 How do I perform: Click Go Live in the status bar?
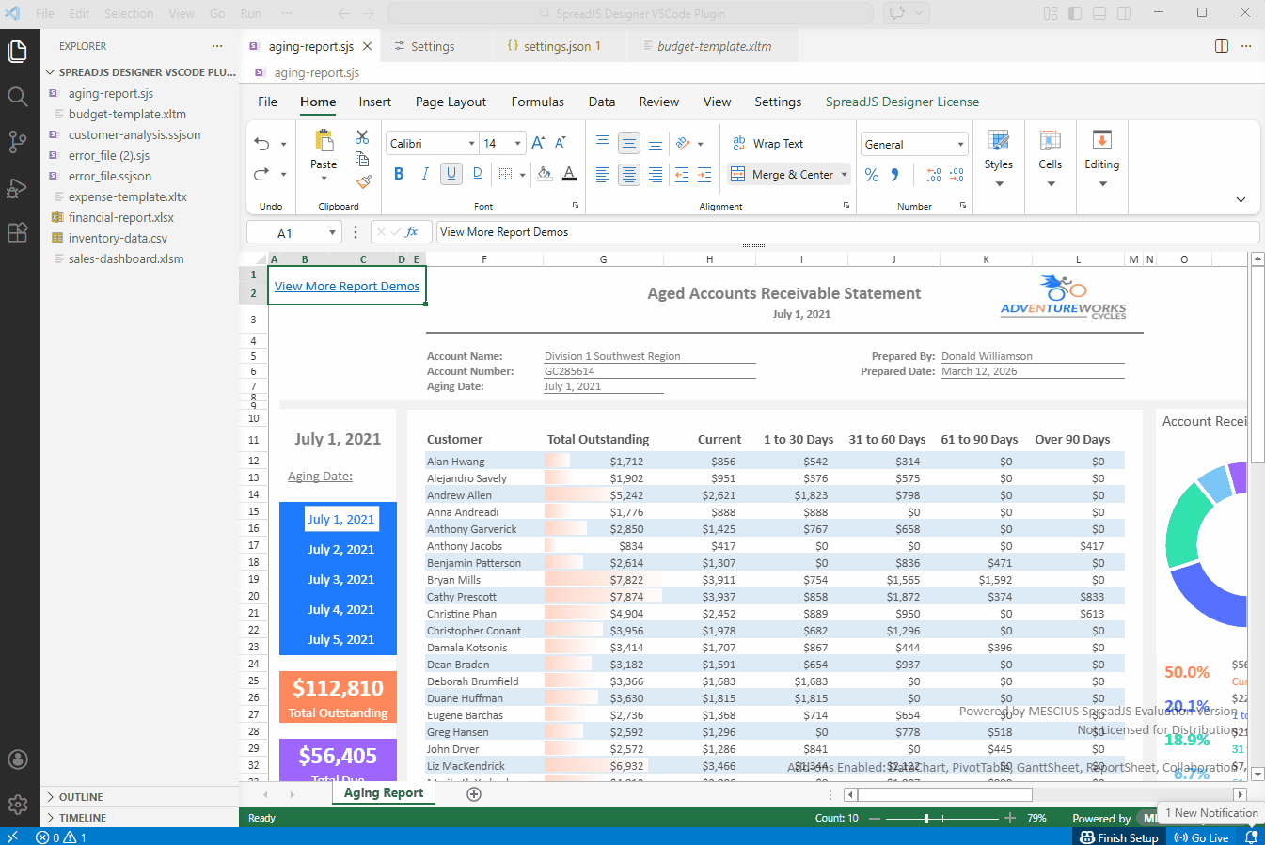tap(1202, 837)
